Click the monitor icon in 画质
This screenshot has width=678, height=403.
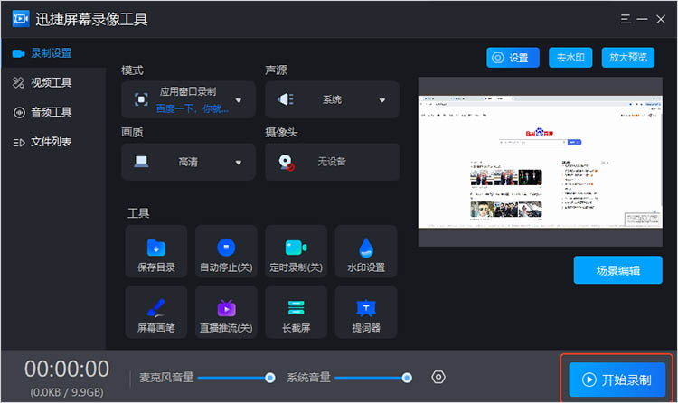pos(141,162)
